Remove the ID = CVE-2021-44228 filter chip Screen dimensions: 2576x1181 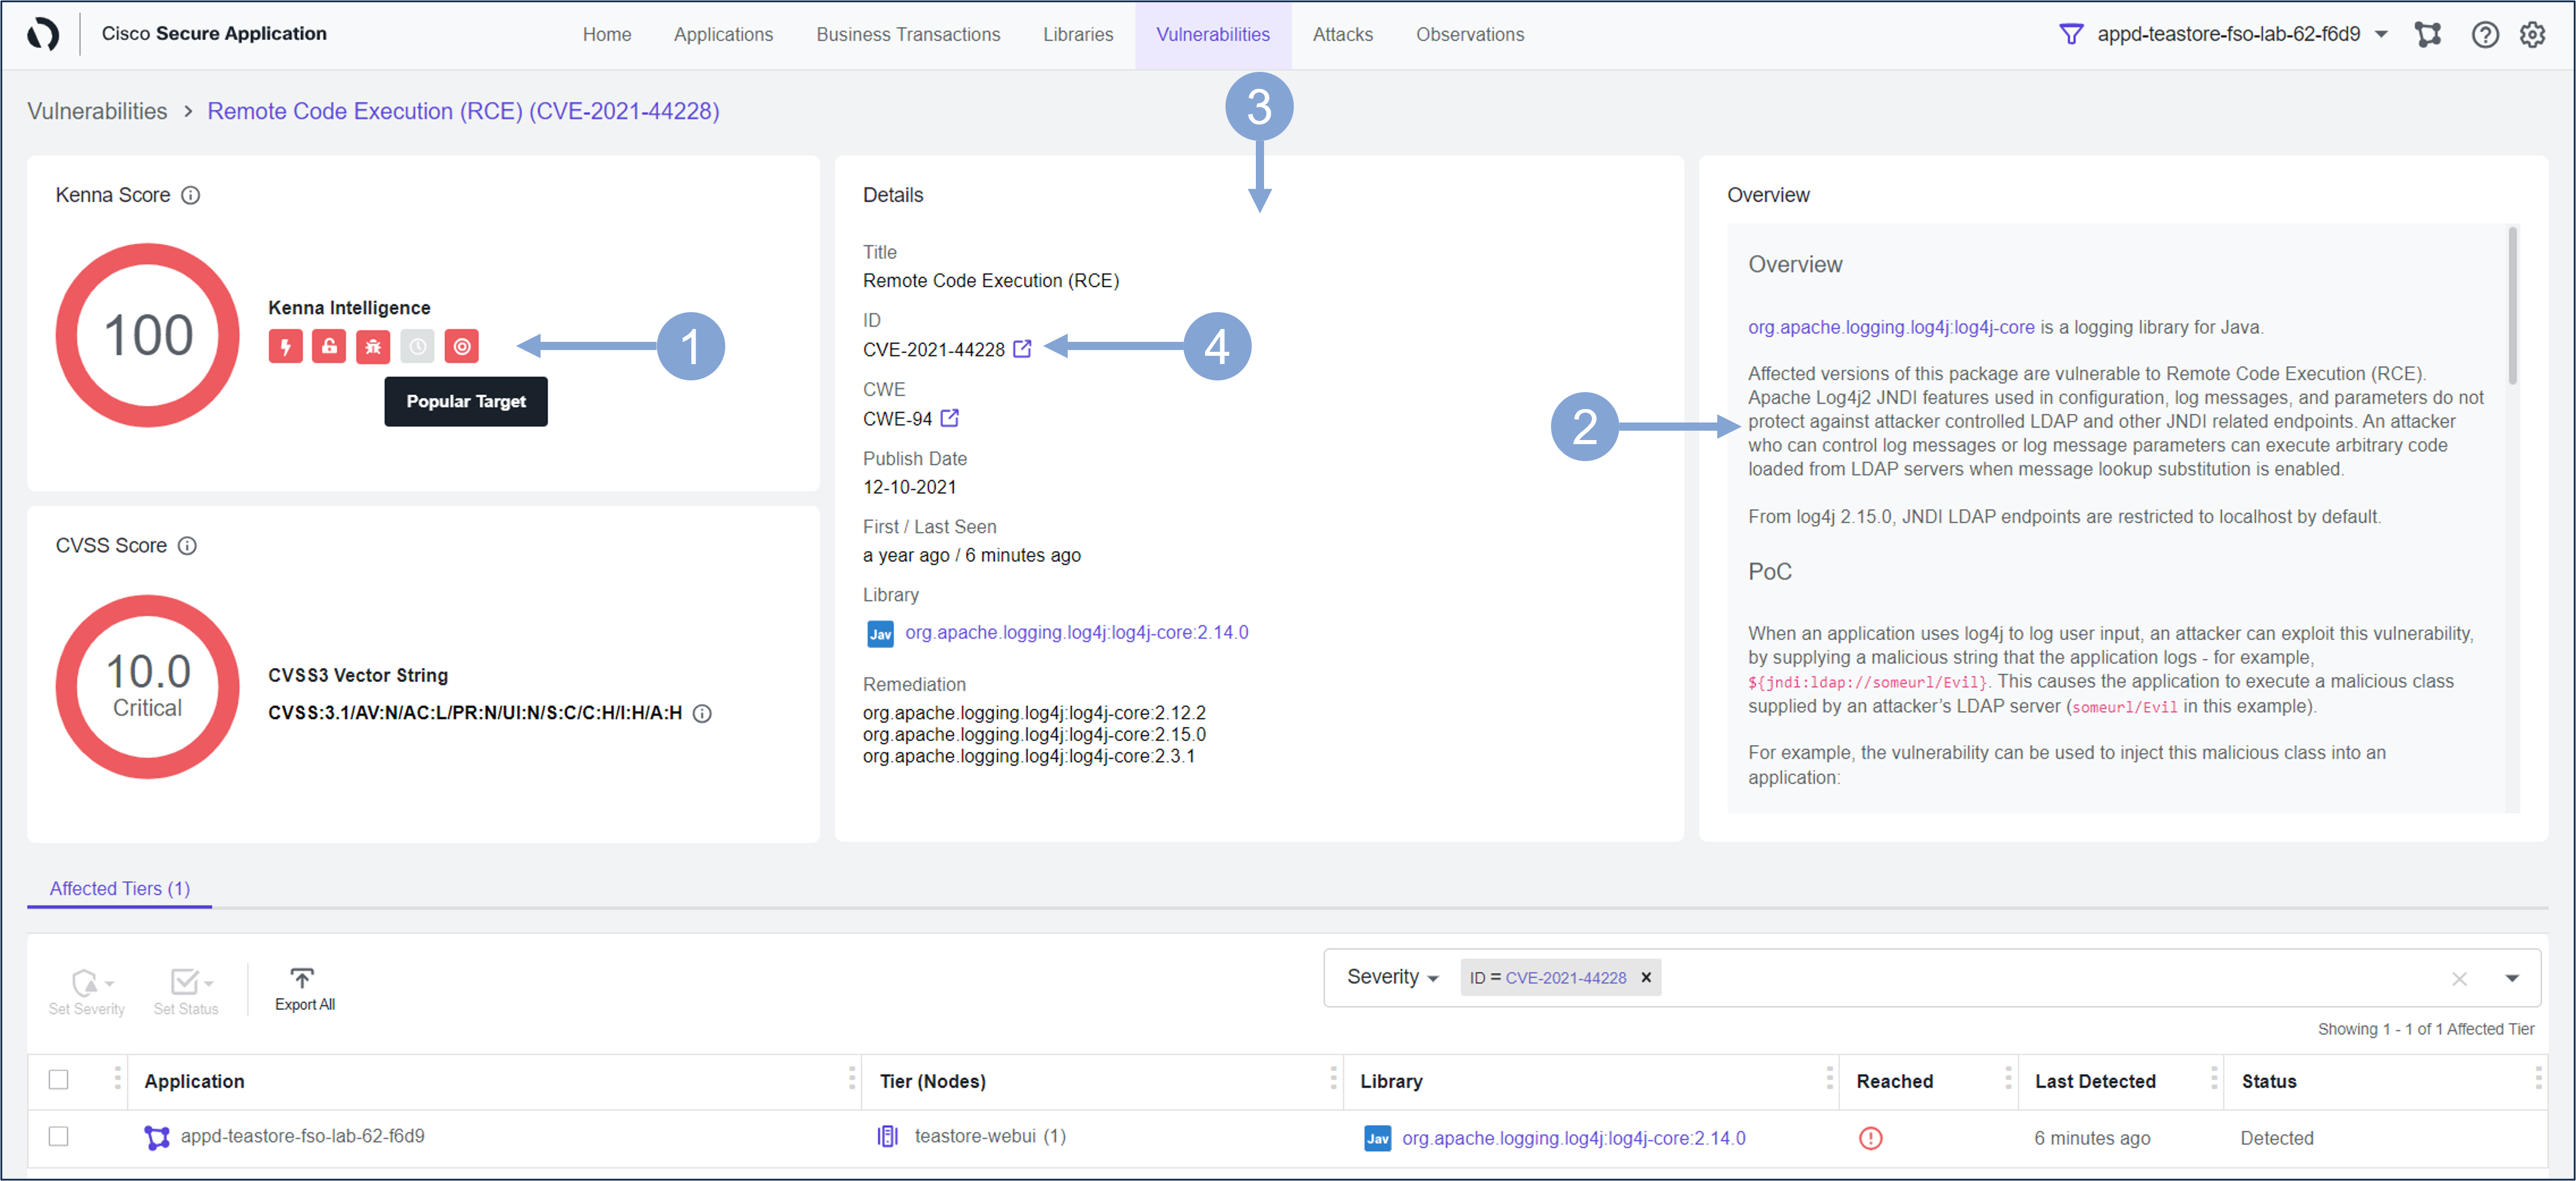click(1646, 978)
